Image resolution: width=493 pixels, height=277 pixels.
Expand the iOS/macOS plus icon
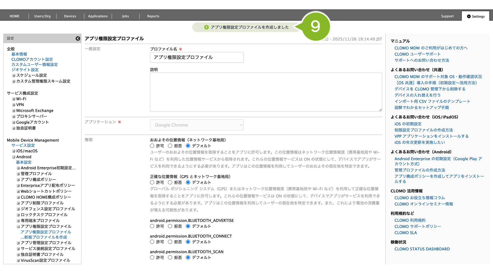click(14, 151)
